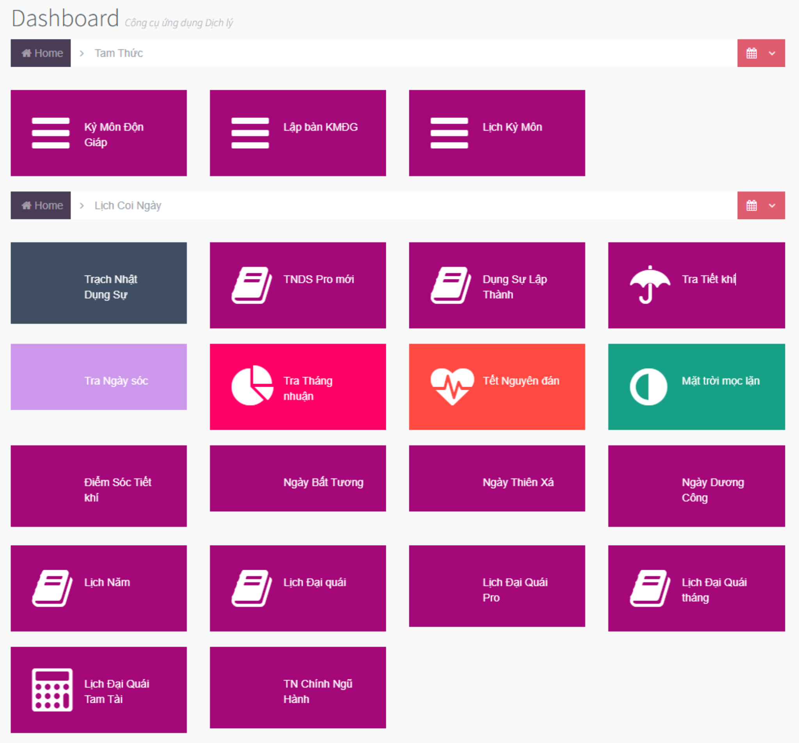The height and width of the screenshot is (743, 799).
Task: Expand the dropdown arrow in Tam Thức bar
Action: (x=772, y=53)
